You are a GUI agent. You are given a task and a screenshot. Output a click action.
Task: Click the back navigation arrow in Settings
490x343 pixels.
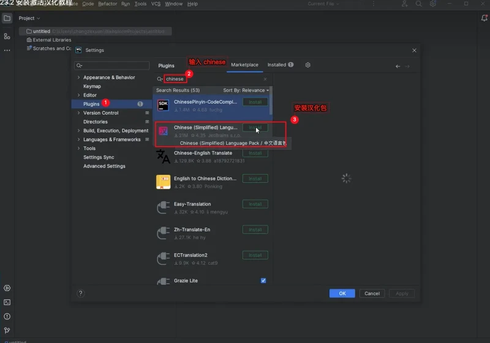pos(398,66)
